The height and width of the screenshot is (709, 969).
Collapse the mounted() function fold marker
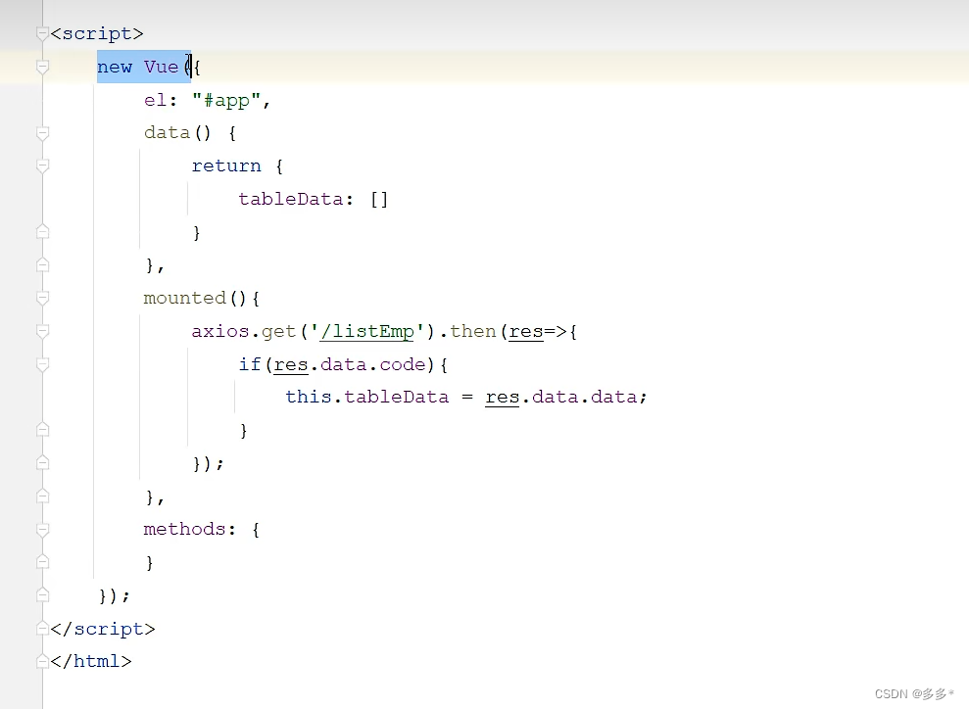pyautogui.click(x=43, y=299)
